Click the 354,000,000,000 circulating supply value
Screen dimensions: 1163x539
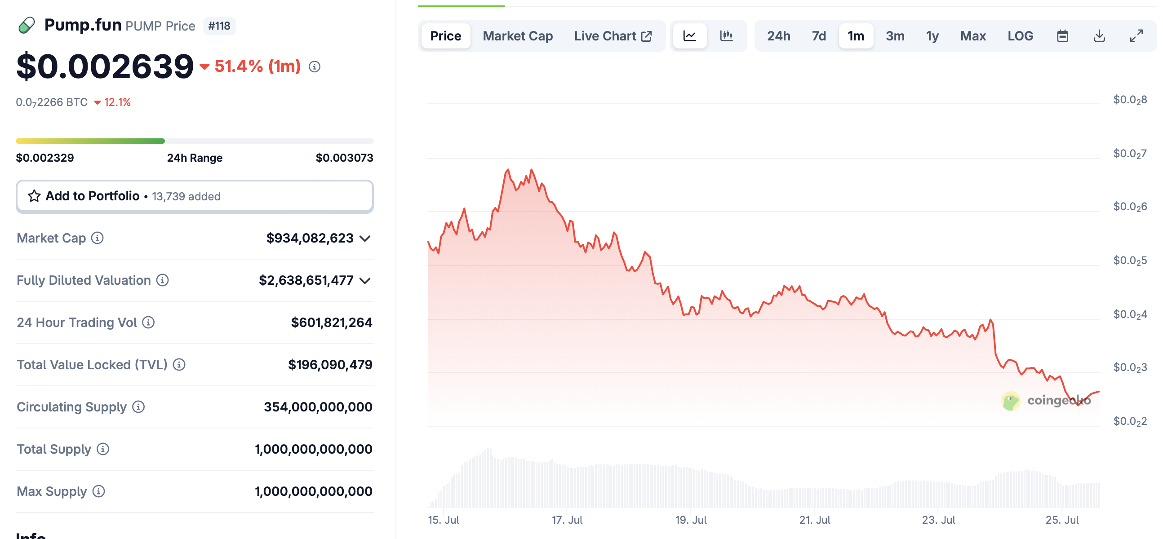(x=318, y=407)
